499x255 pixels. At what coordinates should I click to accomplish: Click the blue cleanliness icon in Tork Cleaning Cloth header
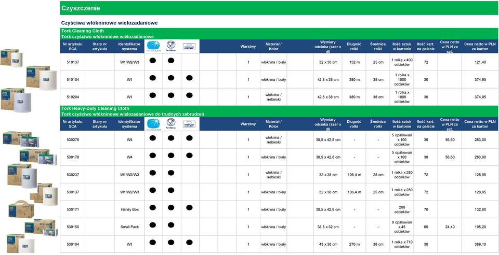pos(153,46)
